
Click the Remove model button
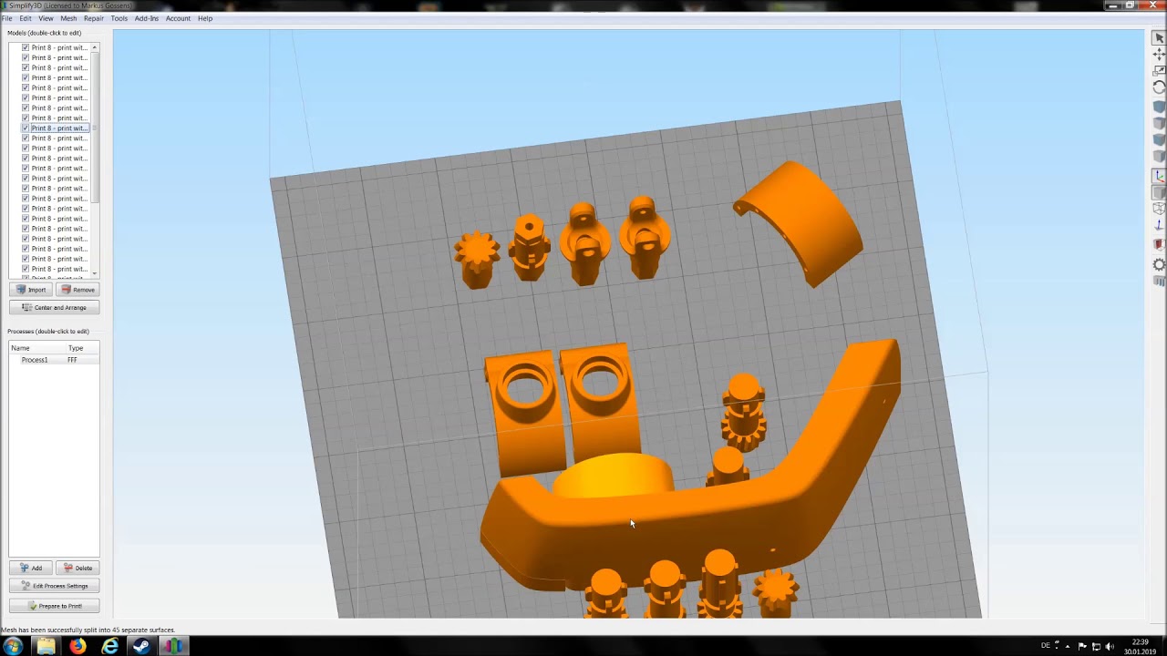pos(77,290)
